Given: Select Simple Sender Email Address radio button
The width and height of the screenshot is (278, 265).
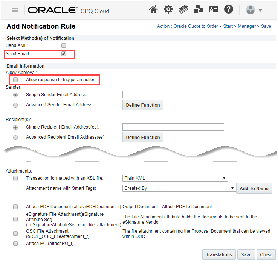Looking at the screenshot, I should pos(15,95).
